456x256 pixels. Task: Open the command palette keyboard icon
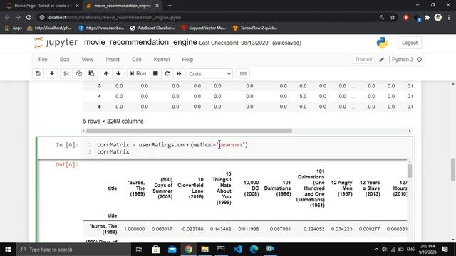pos(243,74)
